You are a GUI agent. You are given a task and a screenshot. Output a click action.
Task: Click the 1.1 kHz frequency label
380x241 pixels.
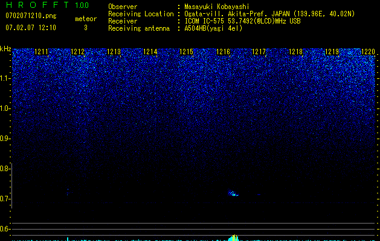(5, 78)
